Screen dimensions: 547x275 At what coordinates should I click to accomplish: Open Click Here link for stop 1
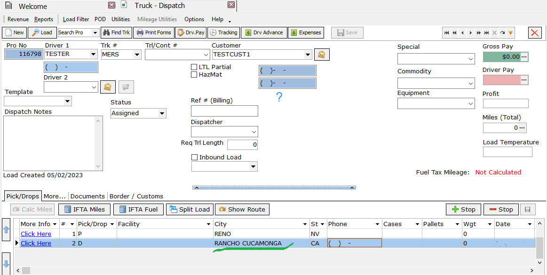[x=36, y=234]
